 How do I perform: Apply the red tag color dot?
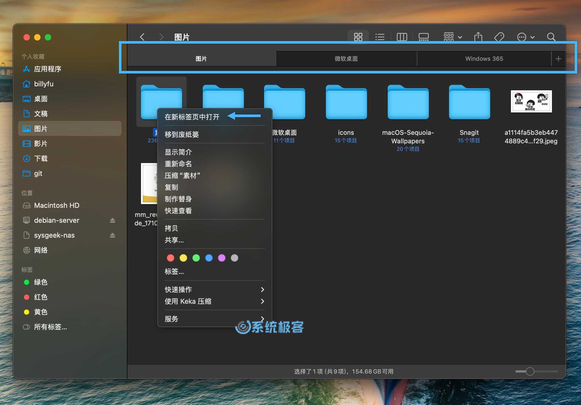coord(171,258)
